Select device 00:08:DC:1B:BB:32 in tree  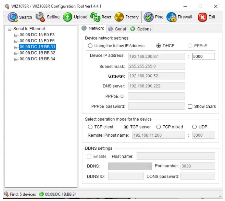pyautogui.click(x=37, y=53)
